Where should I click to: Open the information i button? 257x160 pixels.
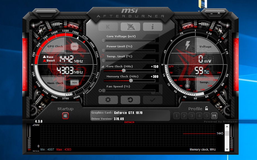152,27
